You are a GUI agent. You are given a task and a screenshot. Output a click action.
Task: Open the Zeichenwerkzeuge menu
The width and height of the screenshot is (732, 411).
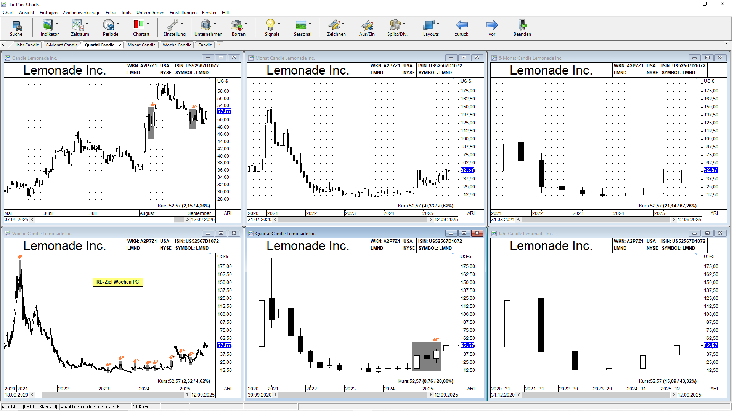(x=81, y=12)
